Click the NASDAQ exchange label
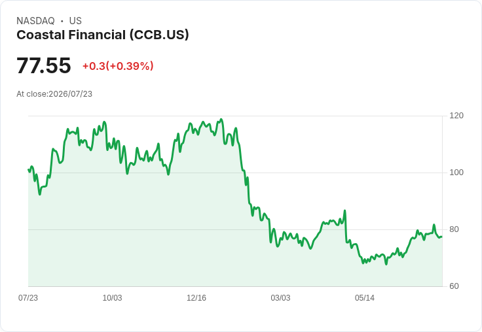Image resolution: width=482 pixels, height=332 pixels. pos(35,21)
